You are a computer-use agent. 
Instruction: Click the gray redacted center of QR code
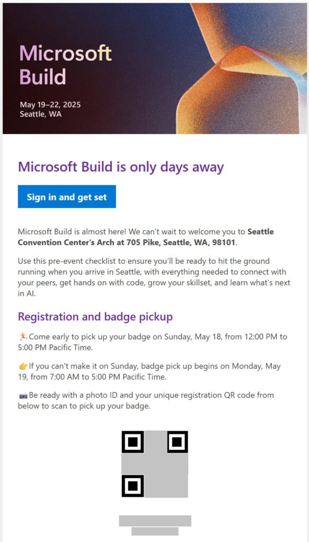tap(155, 464)
